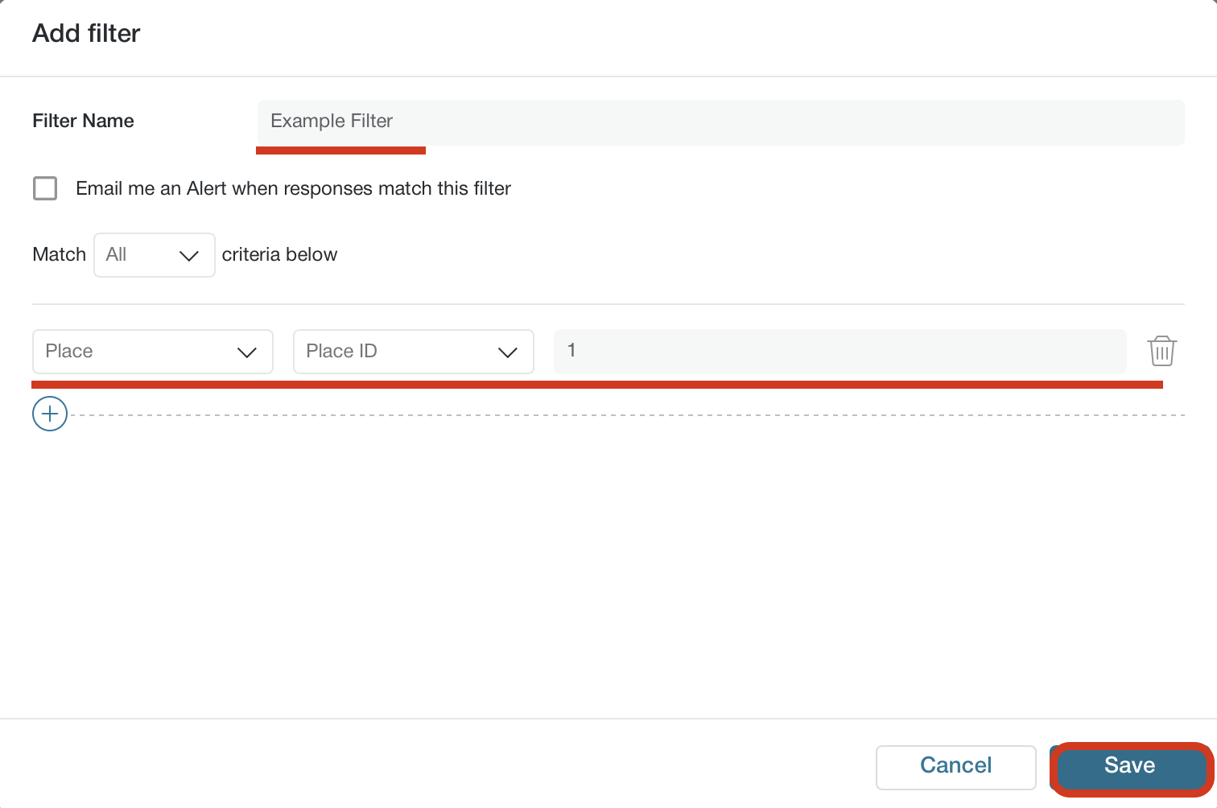Click the dashed line beside plus icon
The height and width of the screenshot is (808, 1217).
[627, 415]
